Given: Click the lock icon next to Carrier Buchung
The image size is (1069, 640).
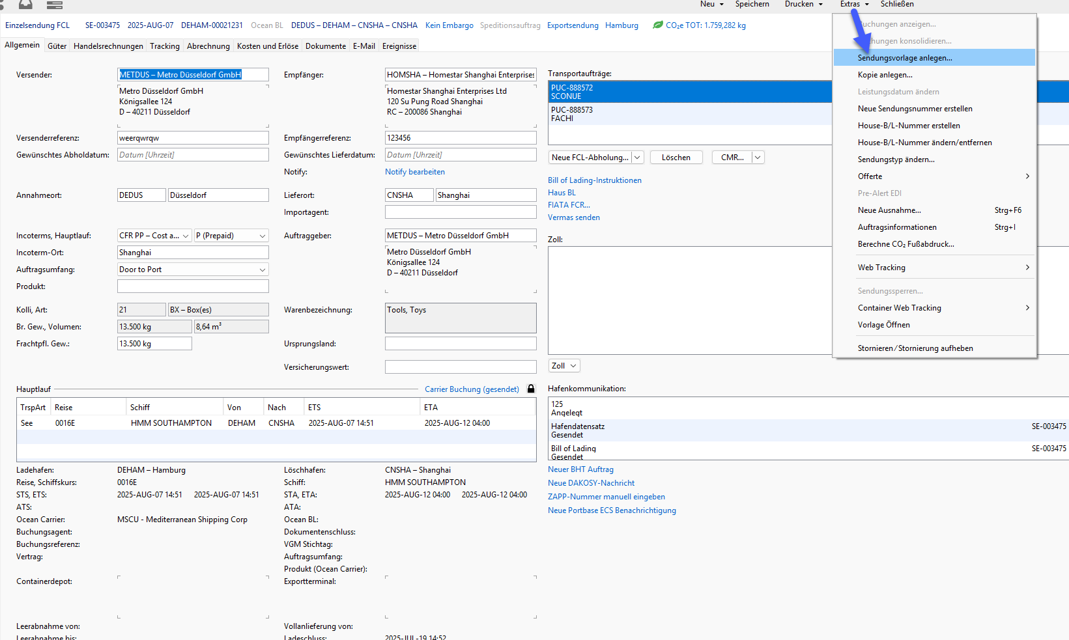Looking at the screenshot, I should click(x=531, y=389).
